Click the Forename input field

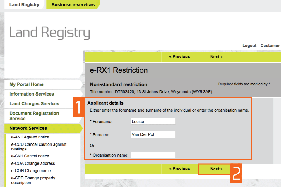point(153,122)
